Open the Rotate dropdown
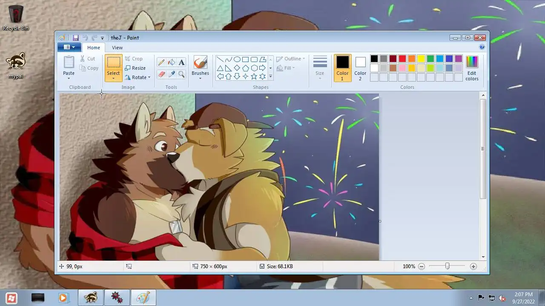 138,77
